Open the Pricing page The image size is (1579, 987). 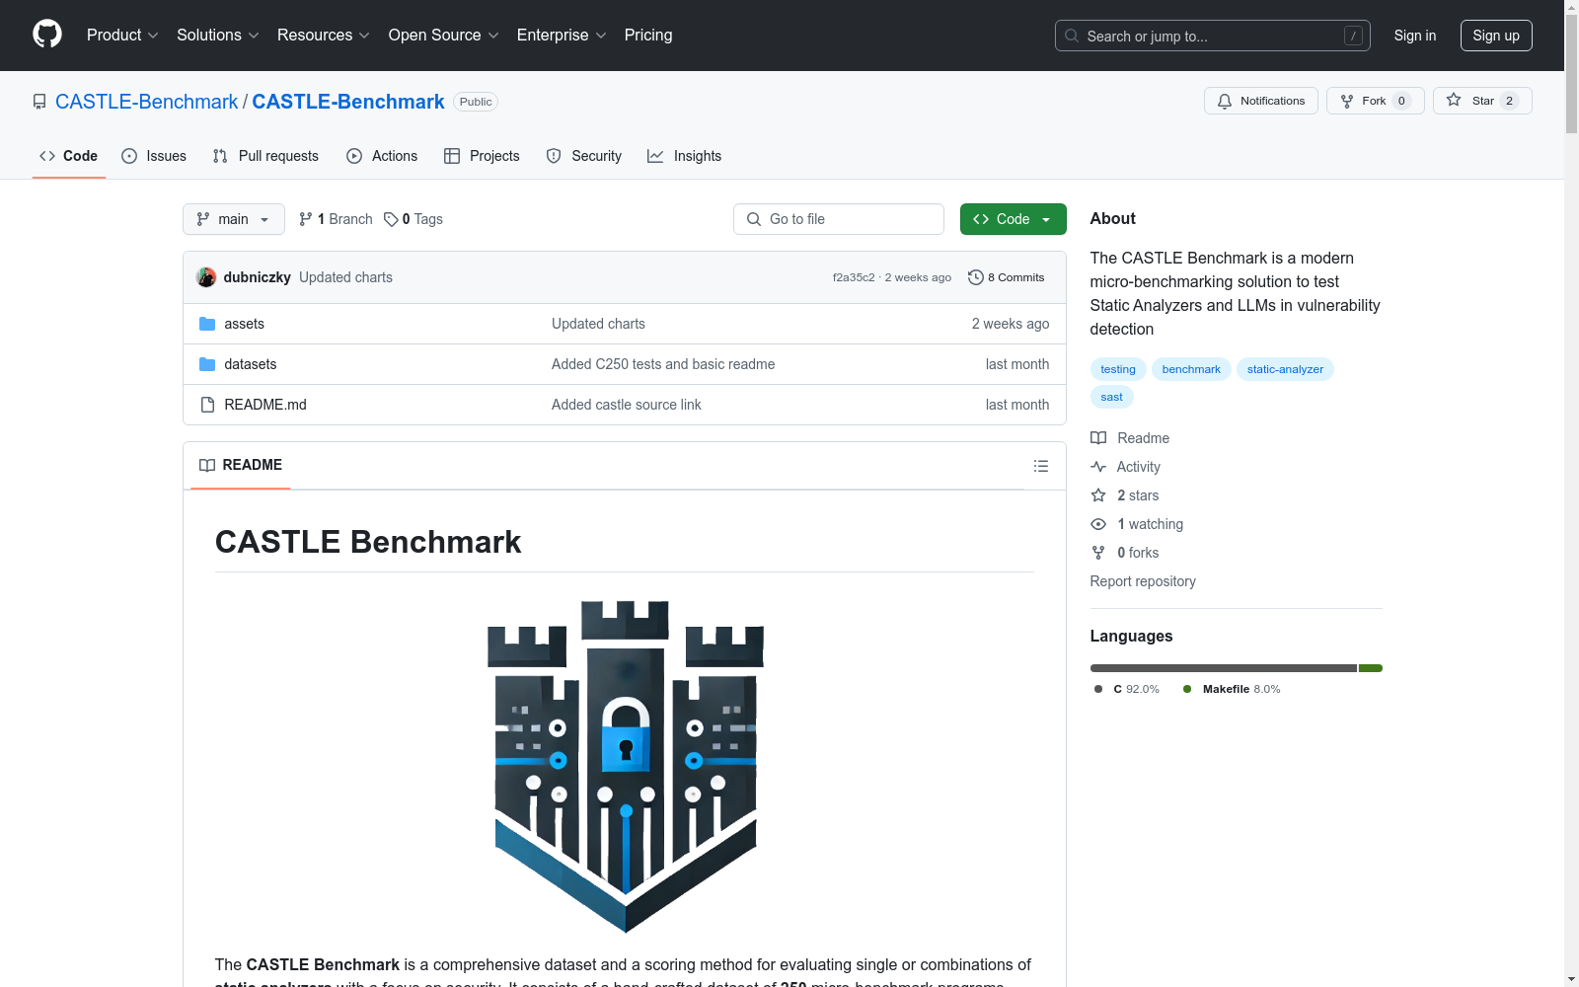point(648,36)
